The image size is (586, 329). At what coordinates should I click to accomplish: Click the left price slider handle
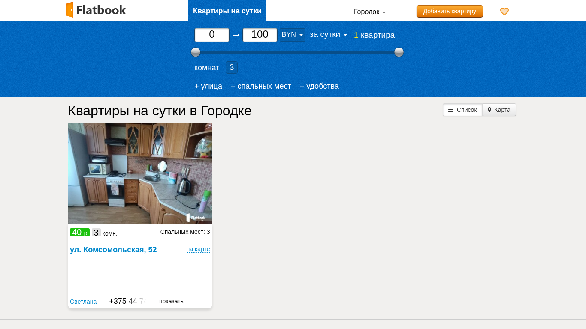tap(196, 52)
